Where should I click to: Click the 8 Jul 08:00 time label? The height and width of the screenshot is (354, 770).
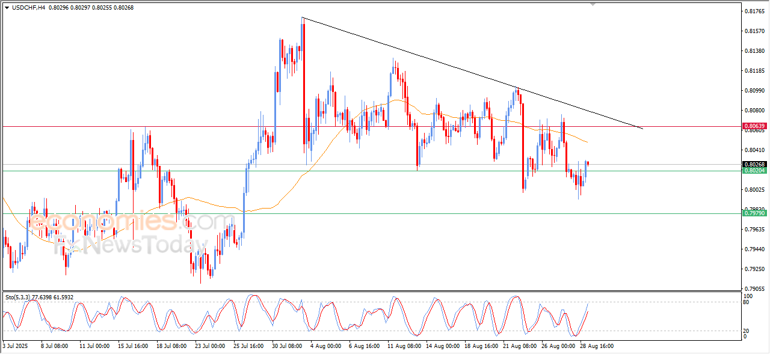click(x=55, y=347)
